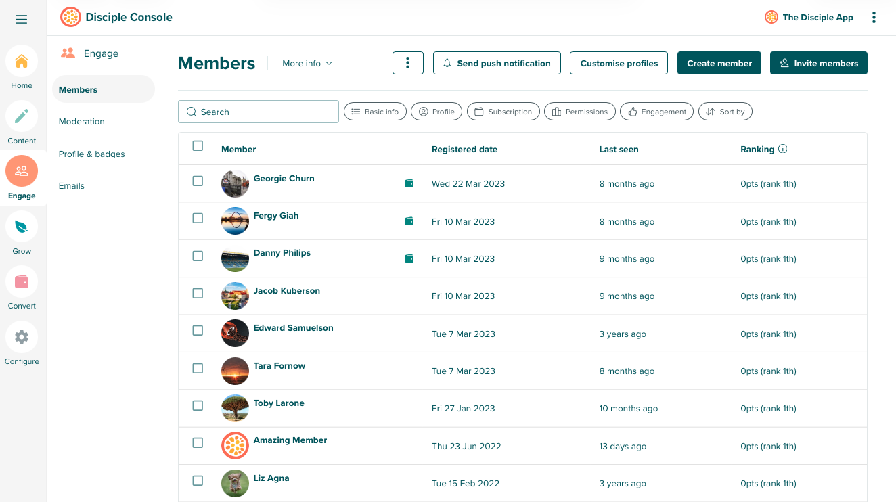896x502 pixels.
Task: Open Profile & badges in the sidebar
Action: point(92,154)
